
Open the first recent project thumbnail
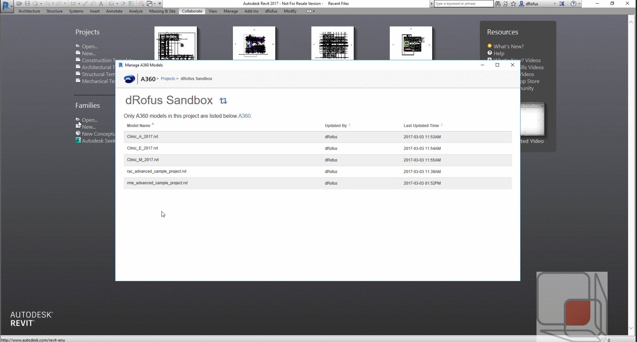[176, 43]
